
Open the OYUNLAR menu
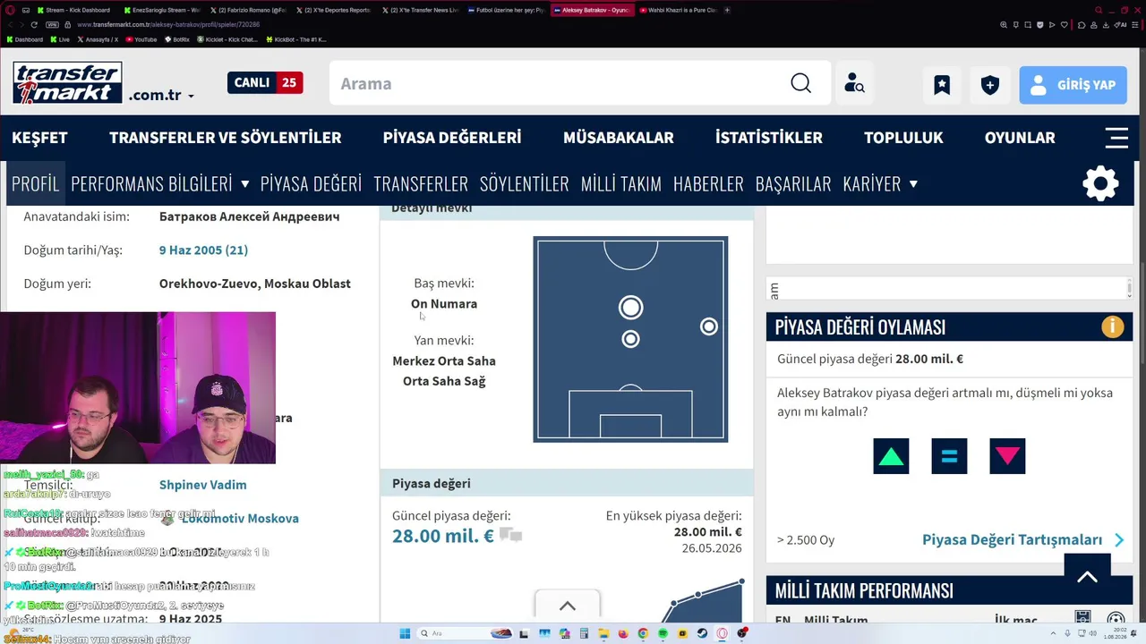point(1020,138)
